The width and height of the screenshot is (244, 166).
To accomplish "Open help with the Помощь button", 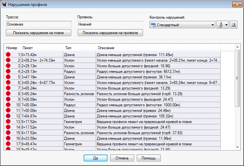I will [x=149, y=158].
